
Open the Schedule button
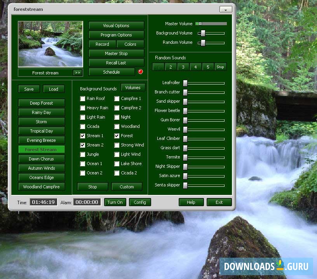tap(111, 72)
